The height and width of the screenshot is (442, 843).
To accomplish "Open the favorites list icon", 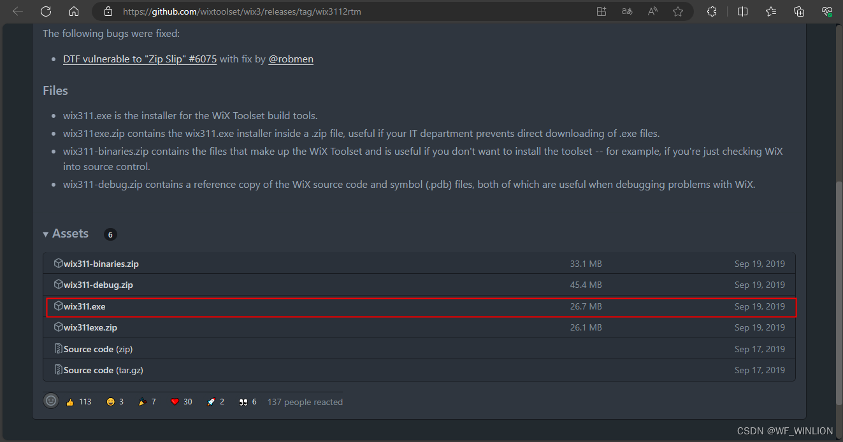I will pos(771,11).
